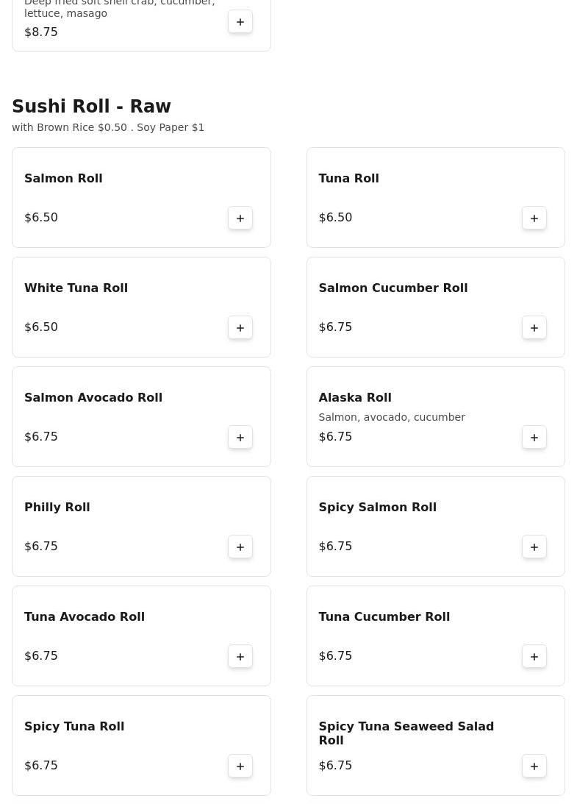Open the Alaska Roll item title
This screenshot has width=577, height=804.
[x=355, y=397]
